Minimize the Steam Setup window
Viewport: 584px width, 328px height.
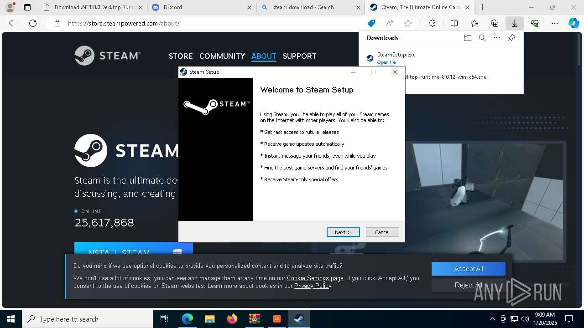[x=353, y=72]
